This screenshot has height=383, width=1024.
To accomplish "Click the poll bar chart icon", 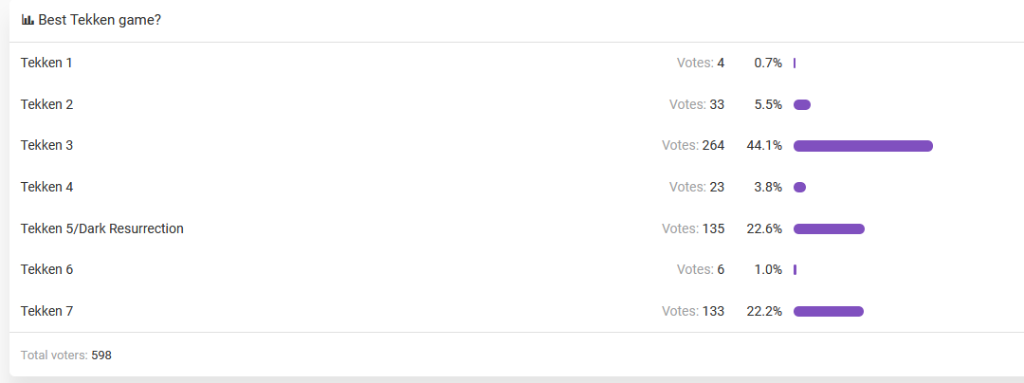I will pyautogui.click(x=27, y=20).
